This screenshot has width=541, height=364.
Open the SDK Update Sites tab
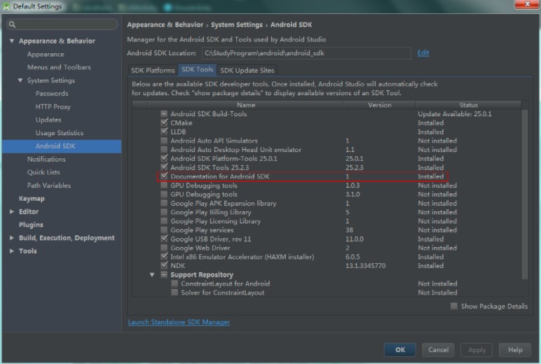[247, 70]
